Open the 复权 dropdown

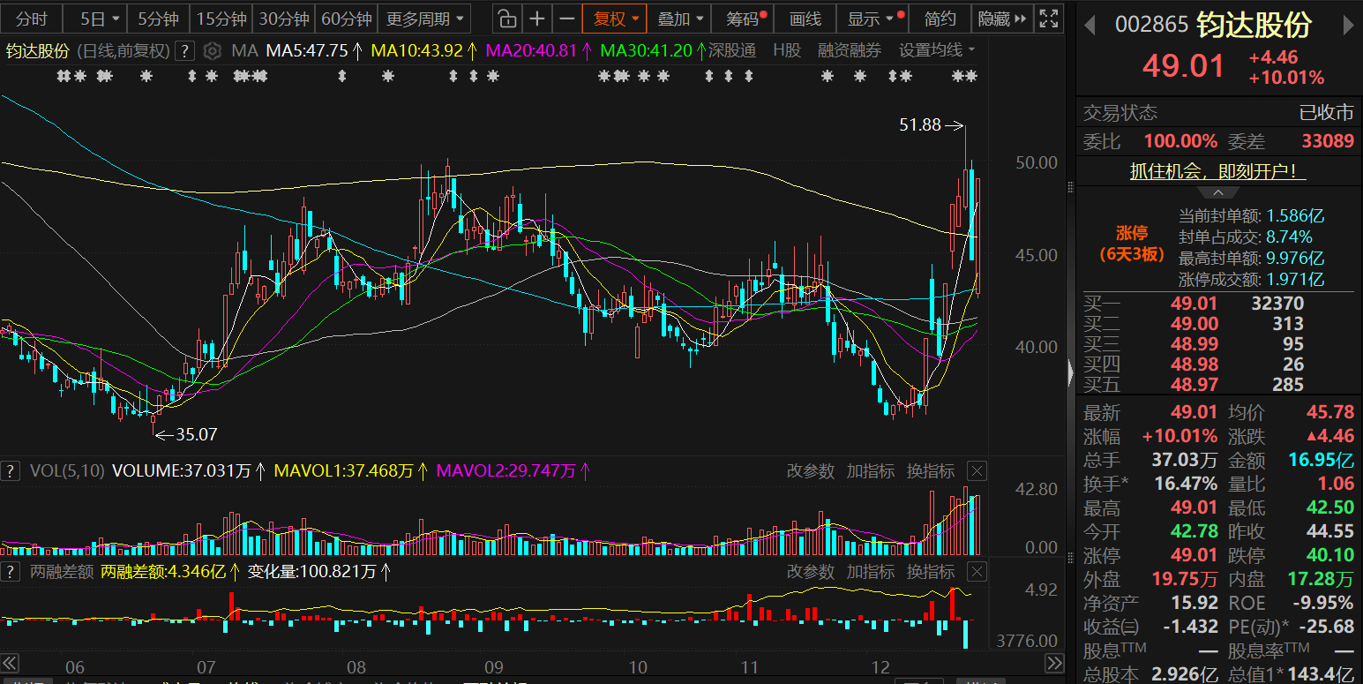[615, 19]
